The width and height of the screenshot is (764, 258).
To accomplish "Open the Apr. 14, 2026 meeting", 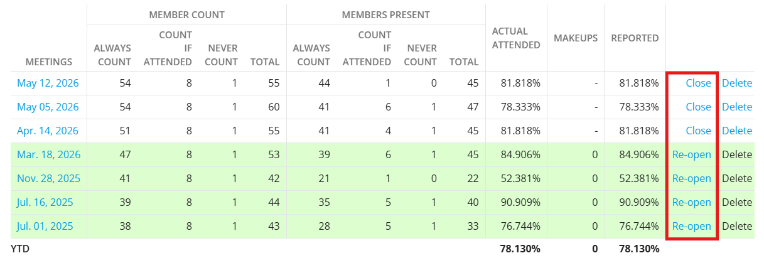I will coord(48,131).
